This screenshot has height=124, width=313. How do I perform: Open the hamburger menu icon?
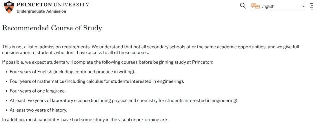pyautogui.click(x=311, y=6)
